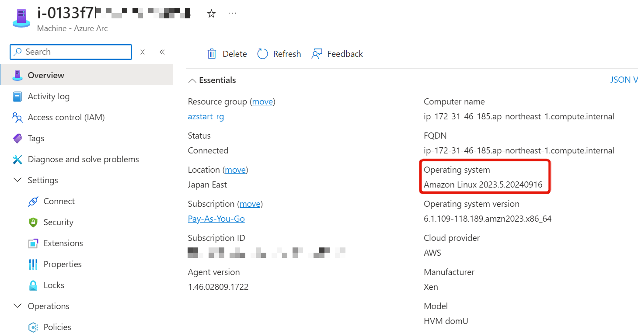
Task: Click the Extensions icon
Action: (33, 243)
